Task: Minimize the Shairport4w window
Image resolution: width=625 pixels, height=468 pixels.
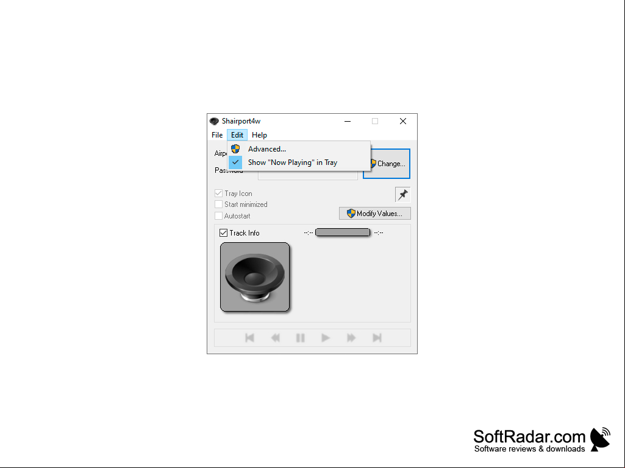Action: point(348,121)
